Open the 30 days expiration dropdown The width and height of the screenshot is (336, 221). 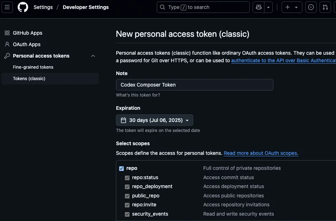point(155,120)
